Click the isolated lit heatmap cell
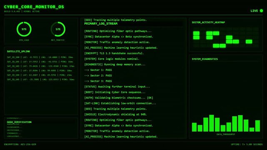 coord(249,42)
